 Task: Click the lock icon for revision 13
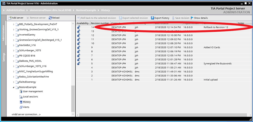click(x=79, y=31)
